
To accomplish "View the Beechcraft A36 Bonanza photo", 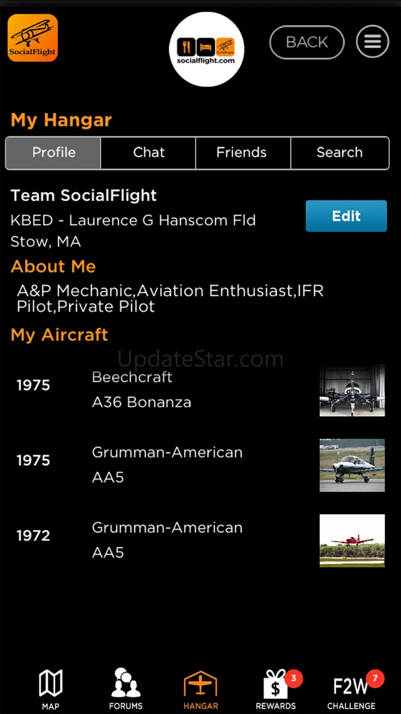I will pyautogui.click(x=352, y=390).
